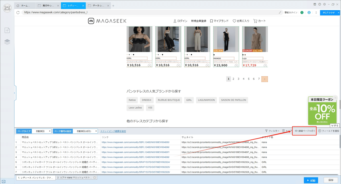The width and height of the screenshot is (341, 184).
Task: Open マイブランド bookmark link
Action: (219, 21)
